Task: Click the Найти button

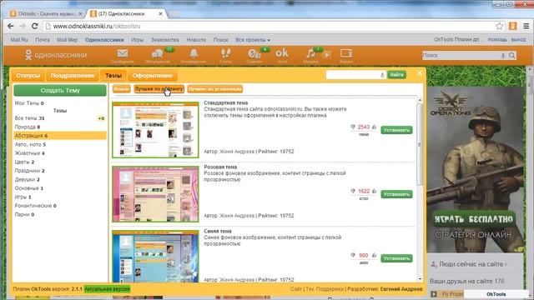Action: tap(397, 74)
